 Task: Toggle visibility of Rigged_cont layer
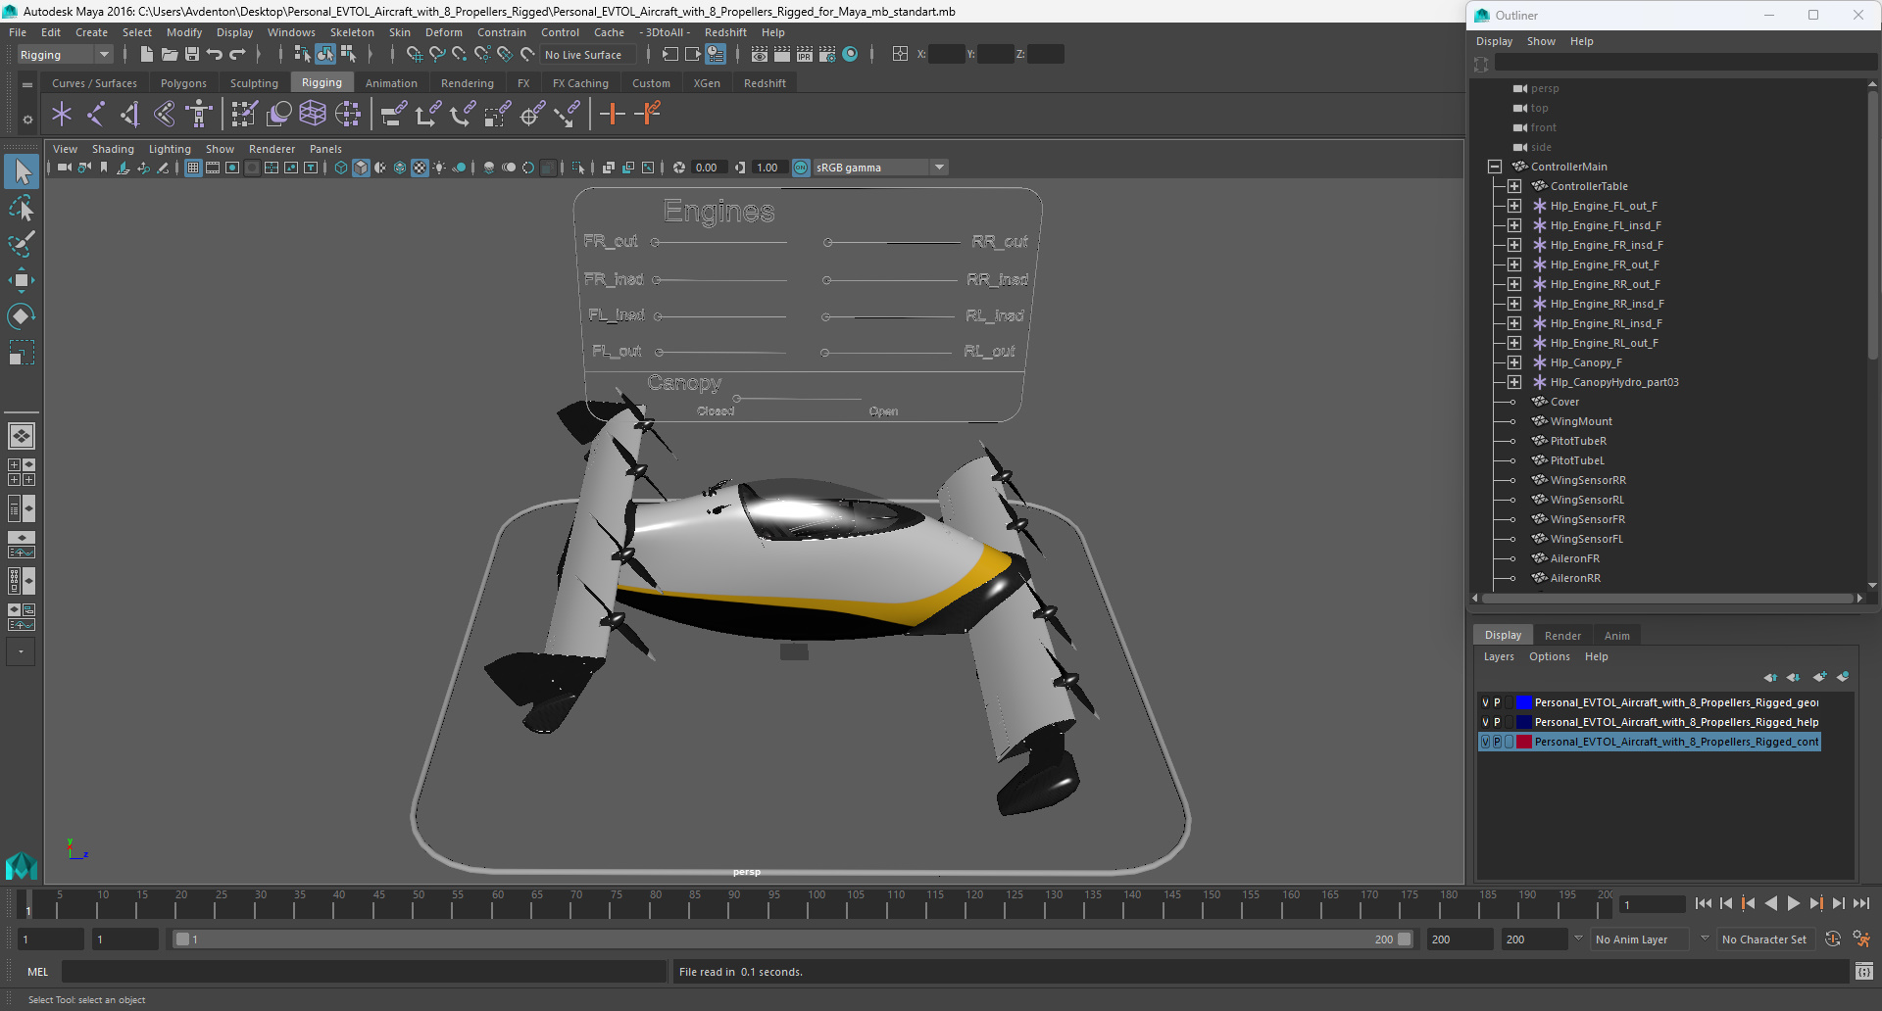click(1485, 742)
